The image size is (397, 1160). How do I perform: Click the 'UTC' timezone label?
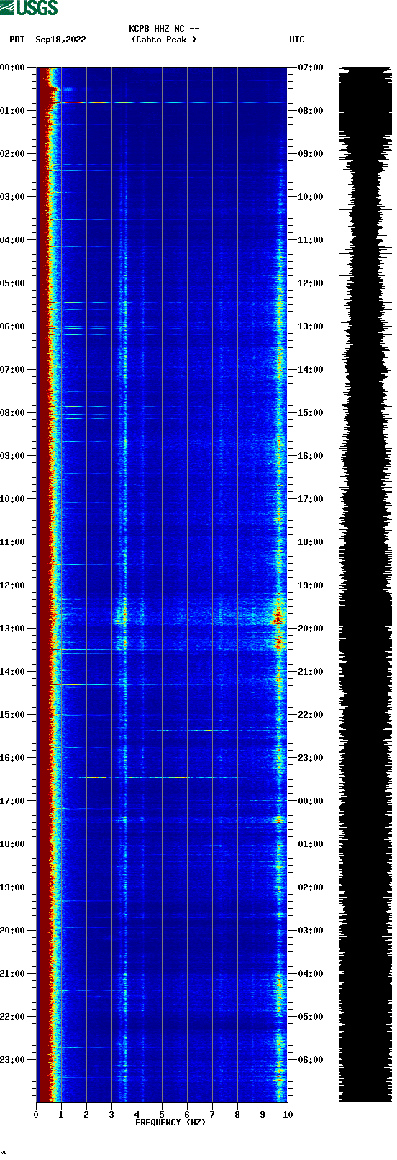pyautogui.click(x=297, y=40)
